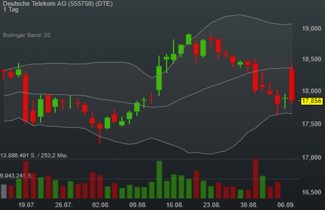Click the 19,000 price axis label
Screen dimensions: 325x210
click(x=312, y=28)
